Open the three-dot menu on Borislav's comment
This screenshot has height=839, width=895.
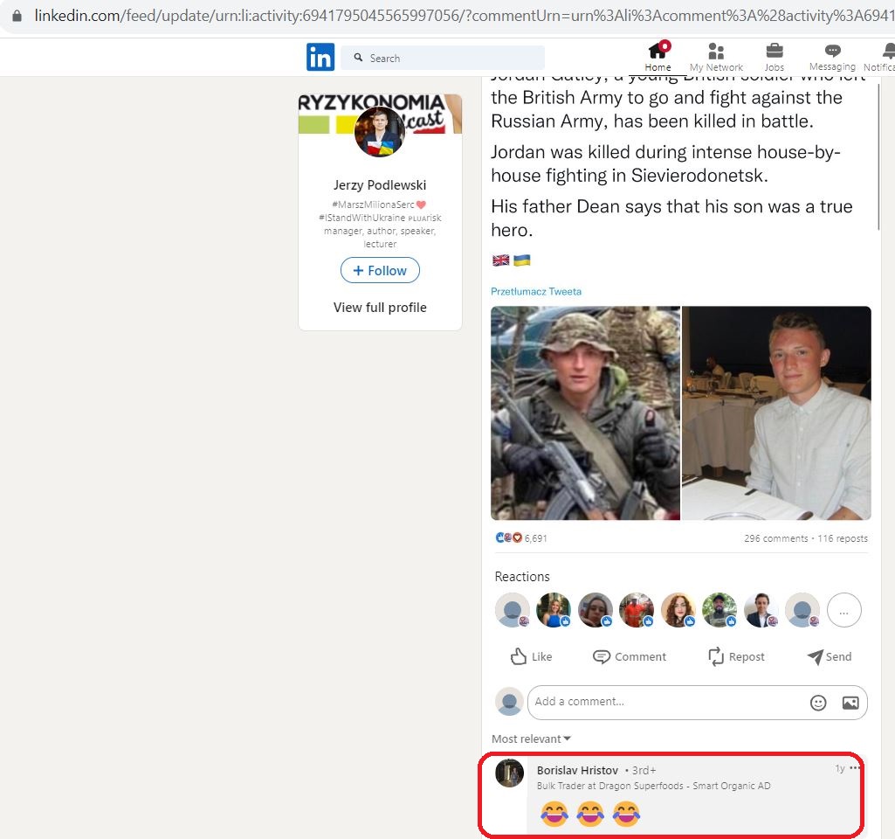pos(854,768)
